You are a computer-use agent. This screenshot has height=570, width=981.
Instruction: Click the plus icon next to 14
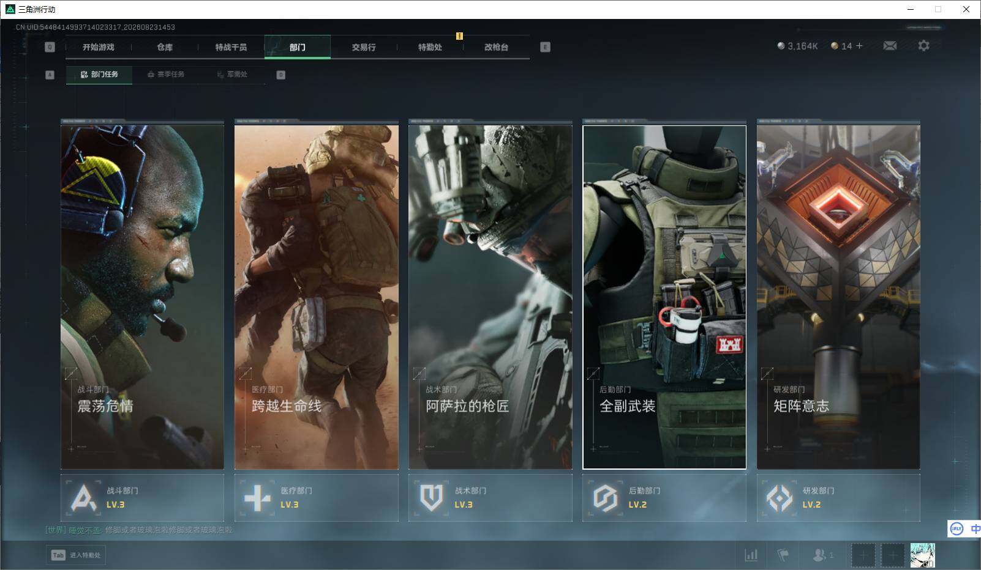[x=859, y=46]
